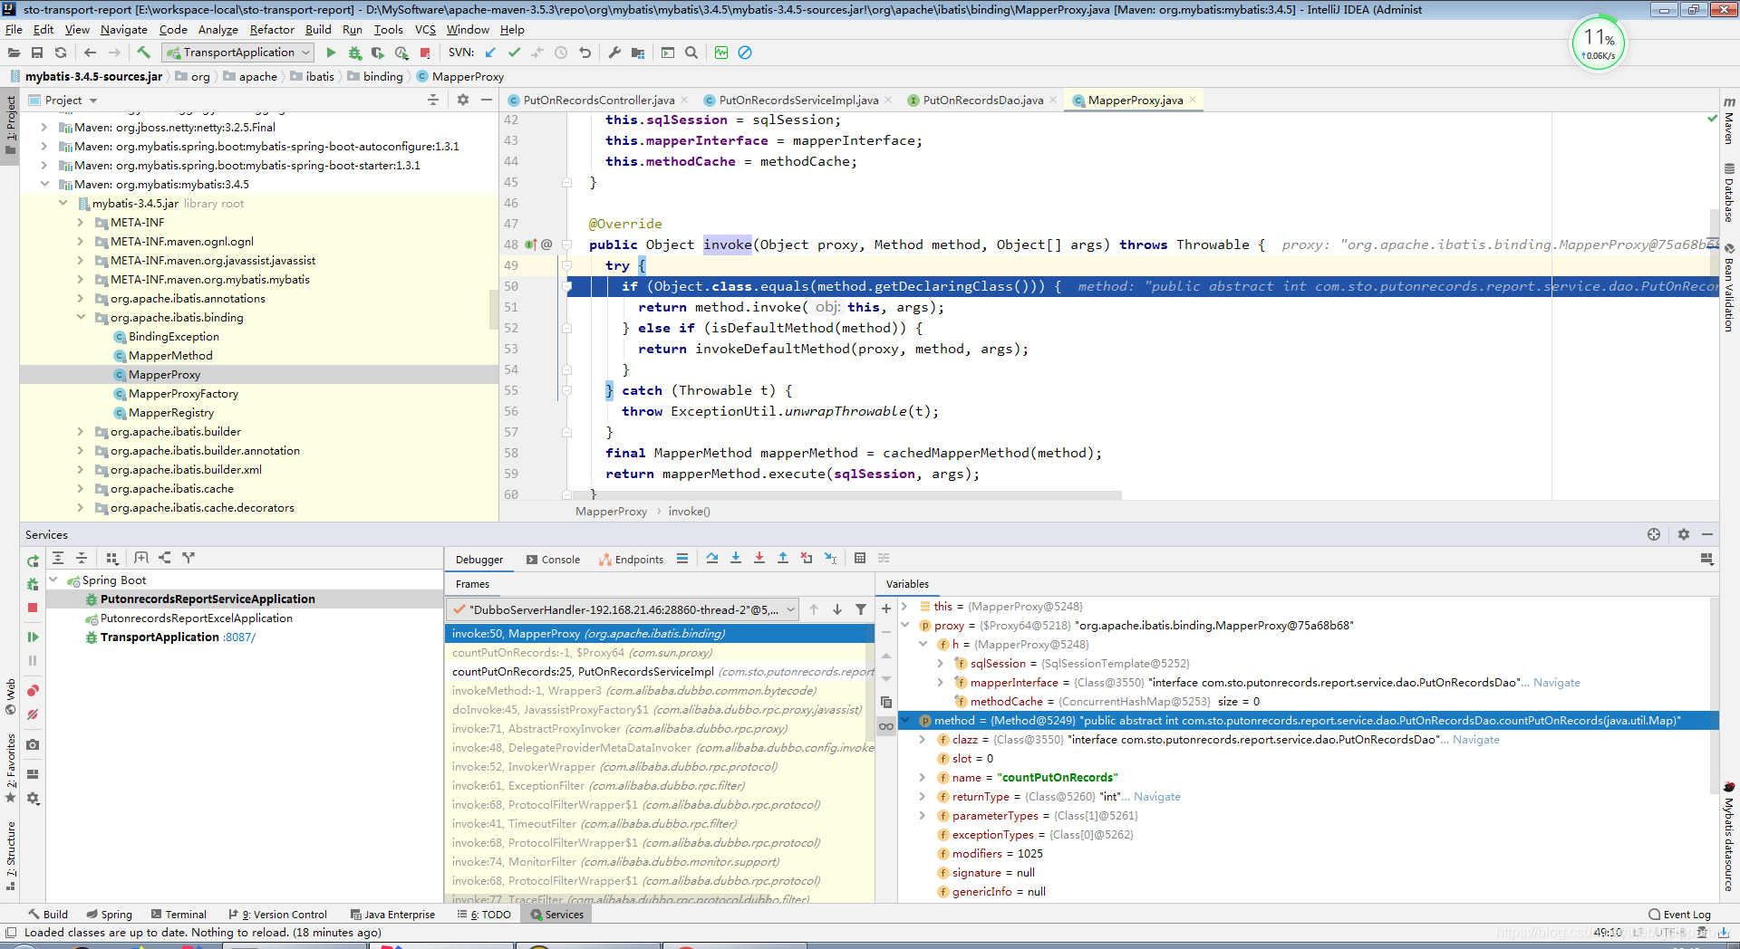This screenshot has height=949, width=1740.
Task: Expand the org.apache.ibatis.builder package node
Action: 81,432
